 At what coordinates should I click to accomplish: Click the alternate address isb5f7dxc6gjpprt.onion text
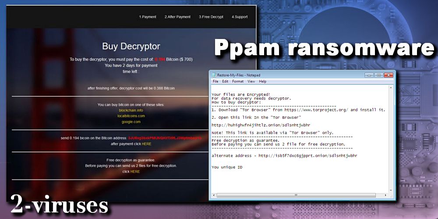(308, 155)
